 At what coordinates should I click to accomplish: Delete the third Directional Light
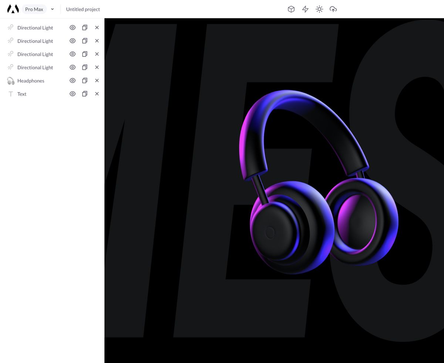pos(97,54)
